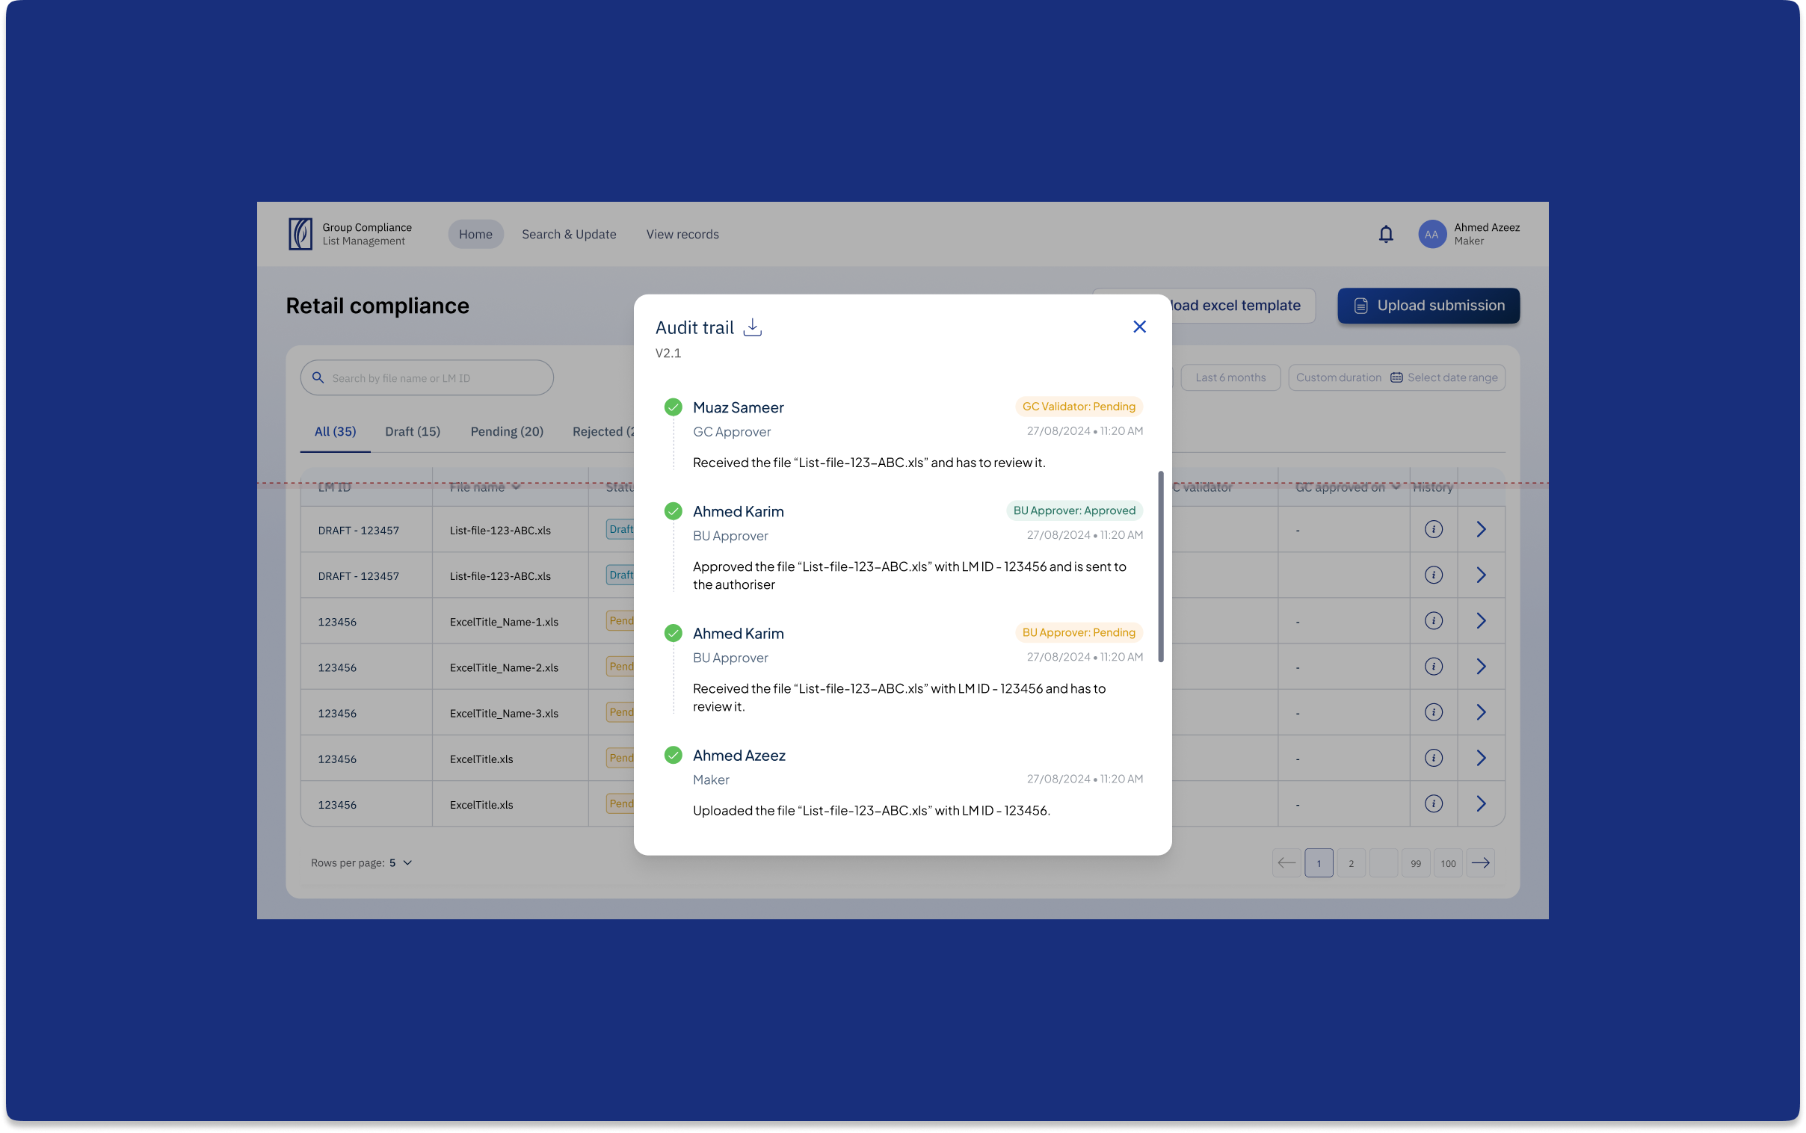Open history info for ExcelTitle_Name-2.xls row

1433,666
